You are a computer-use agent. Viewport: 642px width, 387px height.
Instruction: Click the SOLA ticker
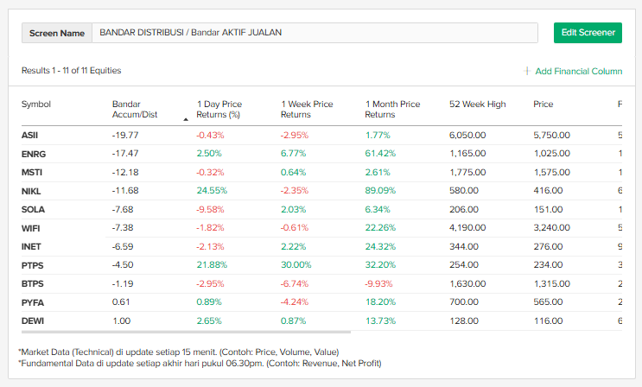tap(32, 210)
